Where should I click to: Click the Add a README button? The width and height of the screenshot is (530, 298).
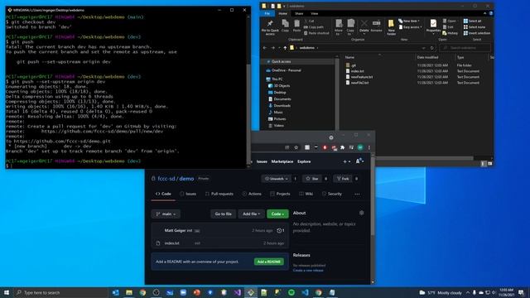268,262
